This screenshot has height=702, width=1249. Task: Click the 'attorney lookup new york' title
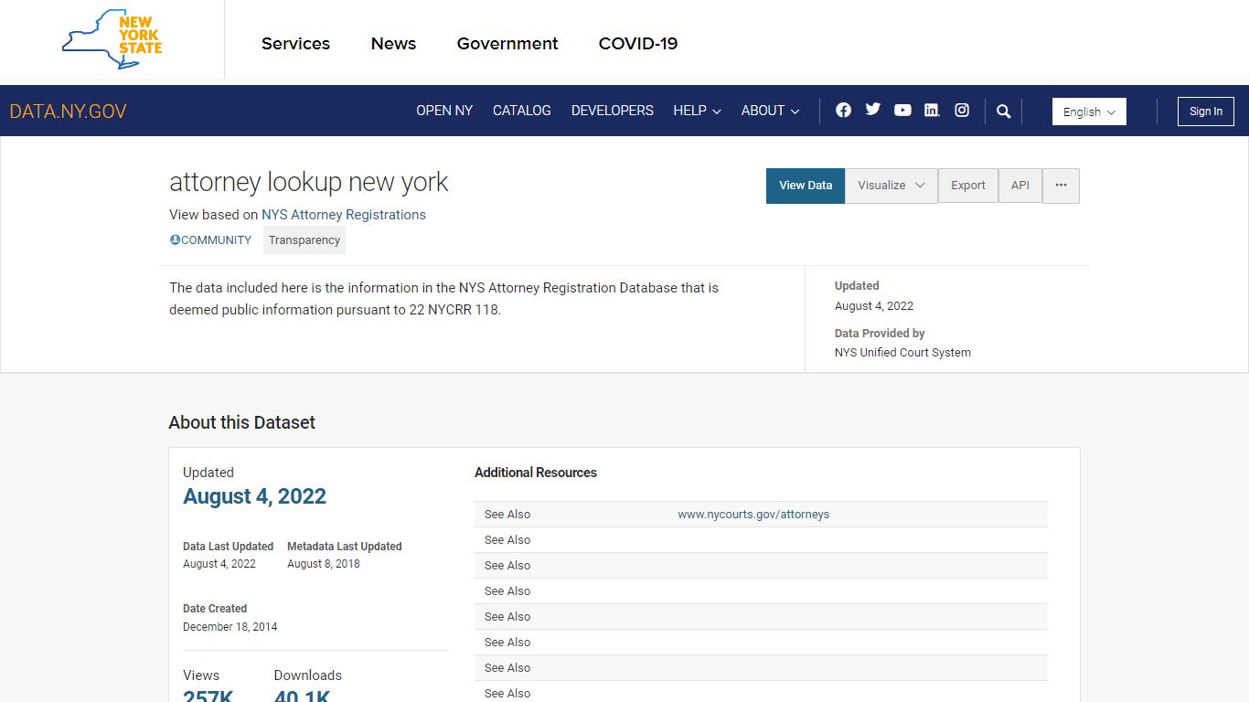coord(309,182)
